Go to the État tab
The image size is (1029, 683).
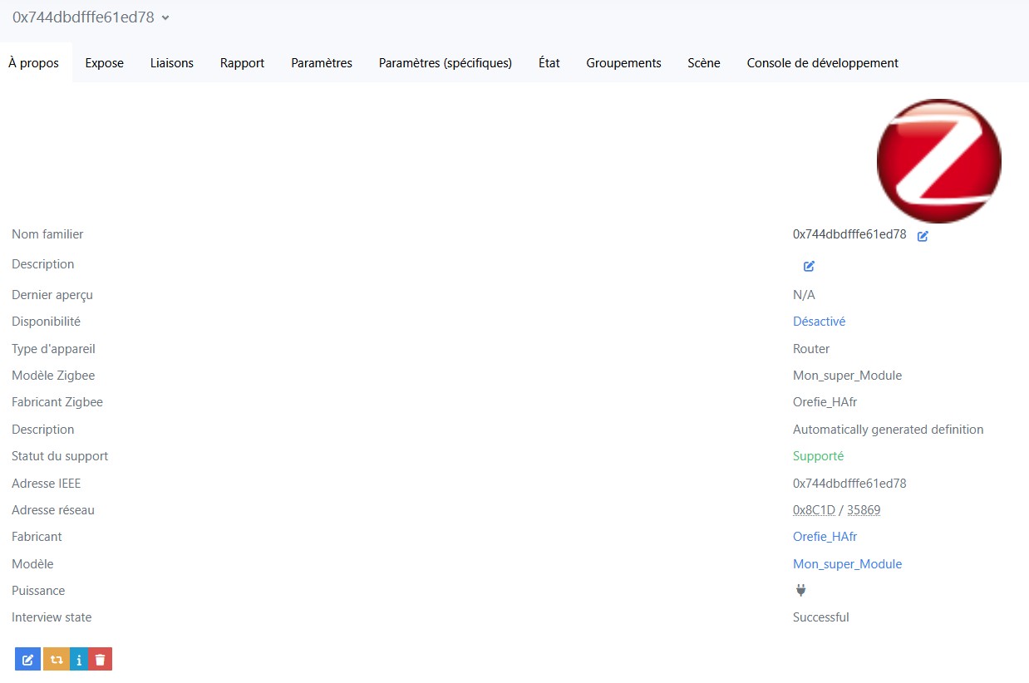pos(549,63)
